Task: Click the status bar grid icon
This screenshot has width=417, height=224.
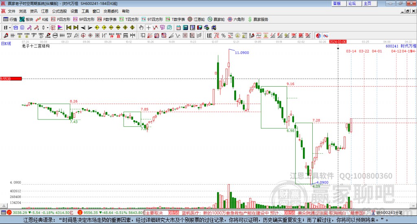Action: (x=3, y=213)
